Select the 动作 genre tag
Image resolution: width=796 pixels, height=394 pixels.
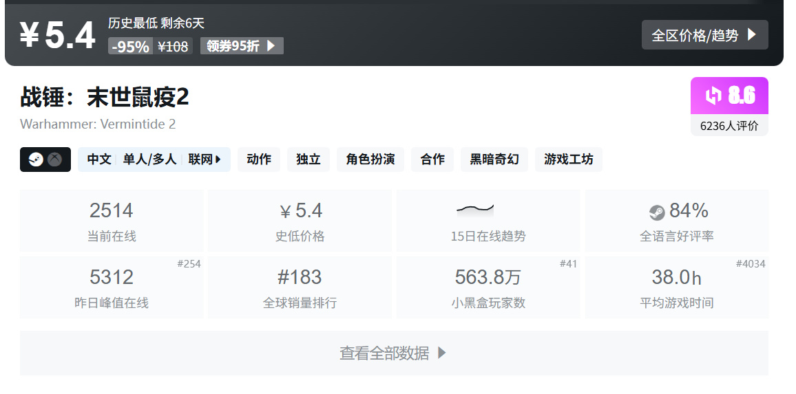(x=259, y=160)
